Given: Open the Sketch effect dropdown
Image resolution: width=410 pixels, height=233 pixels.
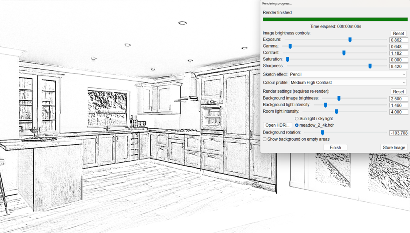Looking at the screenshot, I should (347, 74).
